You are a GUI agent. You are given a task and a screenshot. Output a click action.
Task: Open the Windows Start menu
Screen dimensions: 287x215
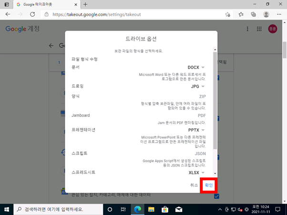7,209
